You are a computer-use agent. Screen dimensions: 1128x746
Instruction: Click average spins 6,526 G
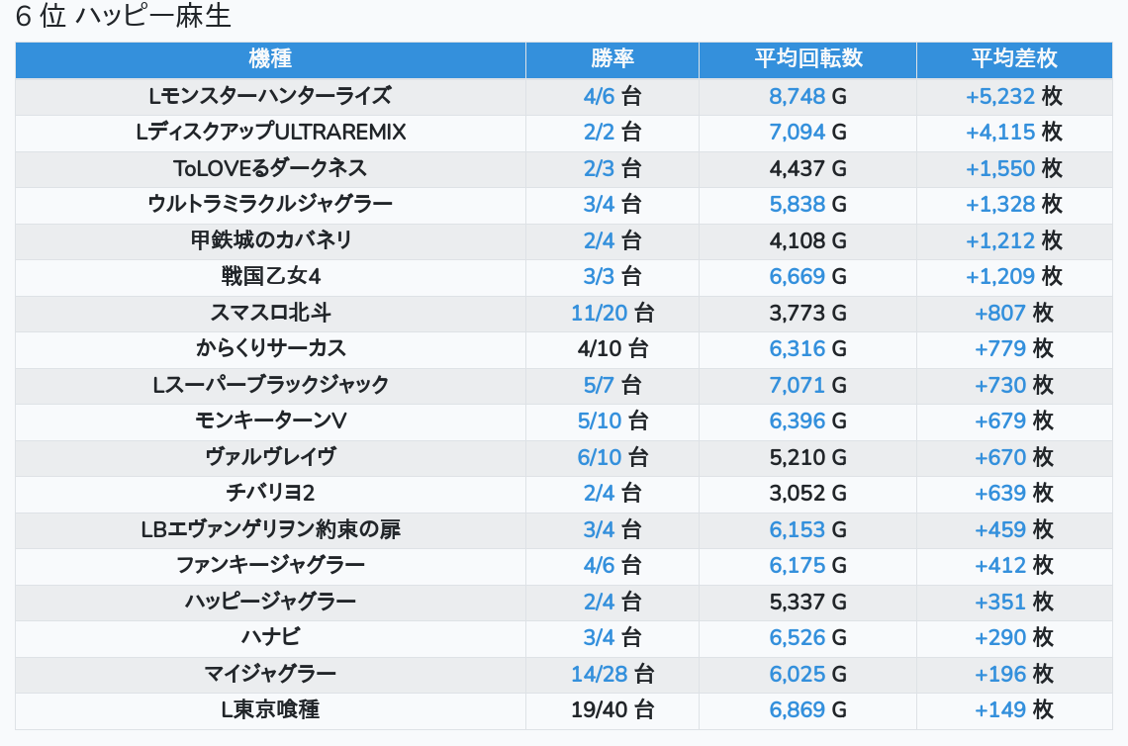[807, 637]
